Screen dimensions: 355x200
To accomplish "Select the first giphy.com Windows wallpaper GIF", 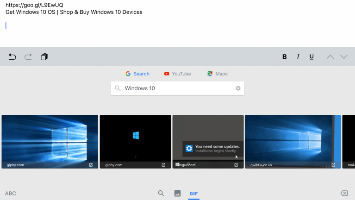I will 50,142.
